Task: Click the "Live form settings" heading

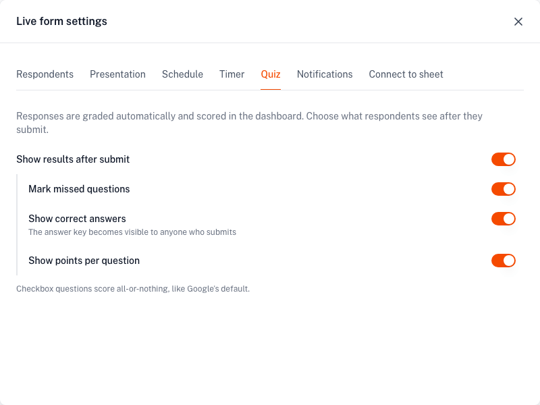Action: tap(61, 22)
